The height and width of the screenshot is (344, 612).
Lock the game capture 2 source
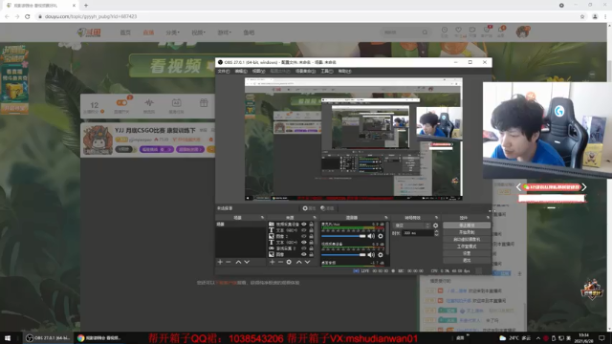(311, 248)
